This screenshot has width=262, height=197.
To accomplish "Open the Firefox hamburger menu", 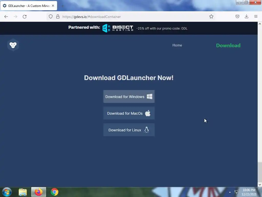I will pyautogui.click(x=256, y=16).
